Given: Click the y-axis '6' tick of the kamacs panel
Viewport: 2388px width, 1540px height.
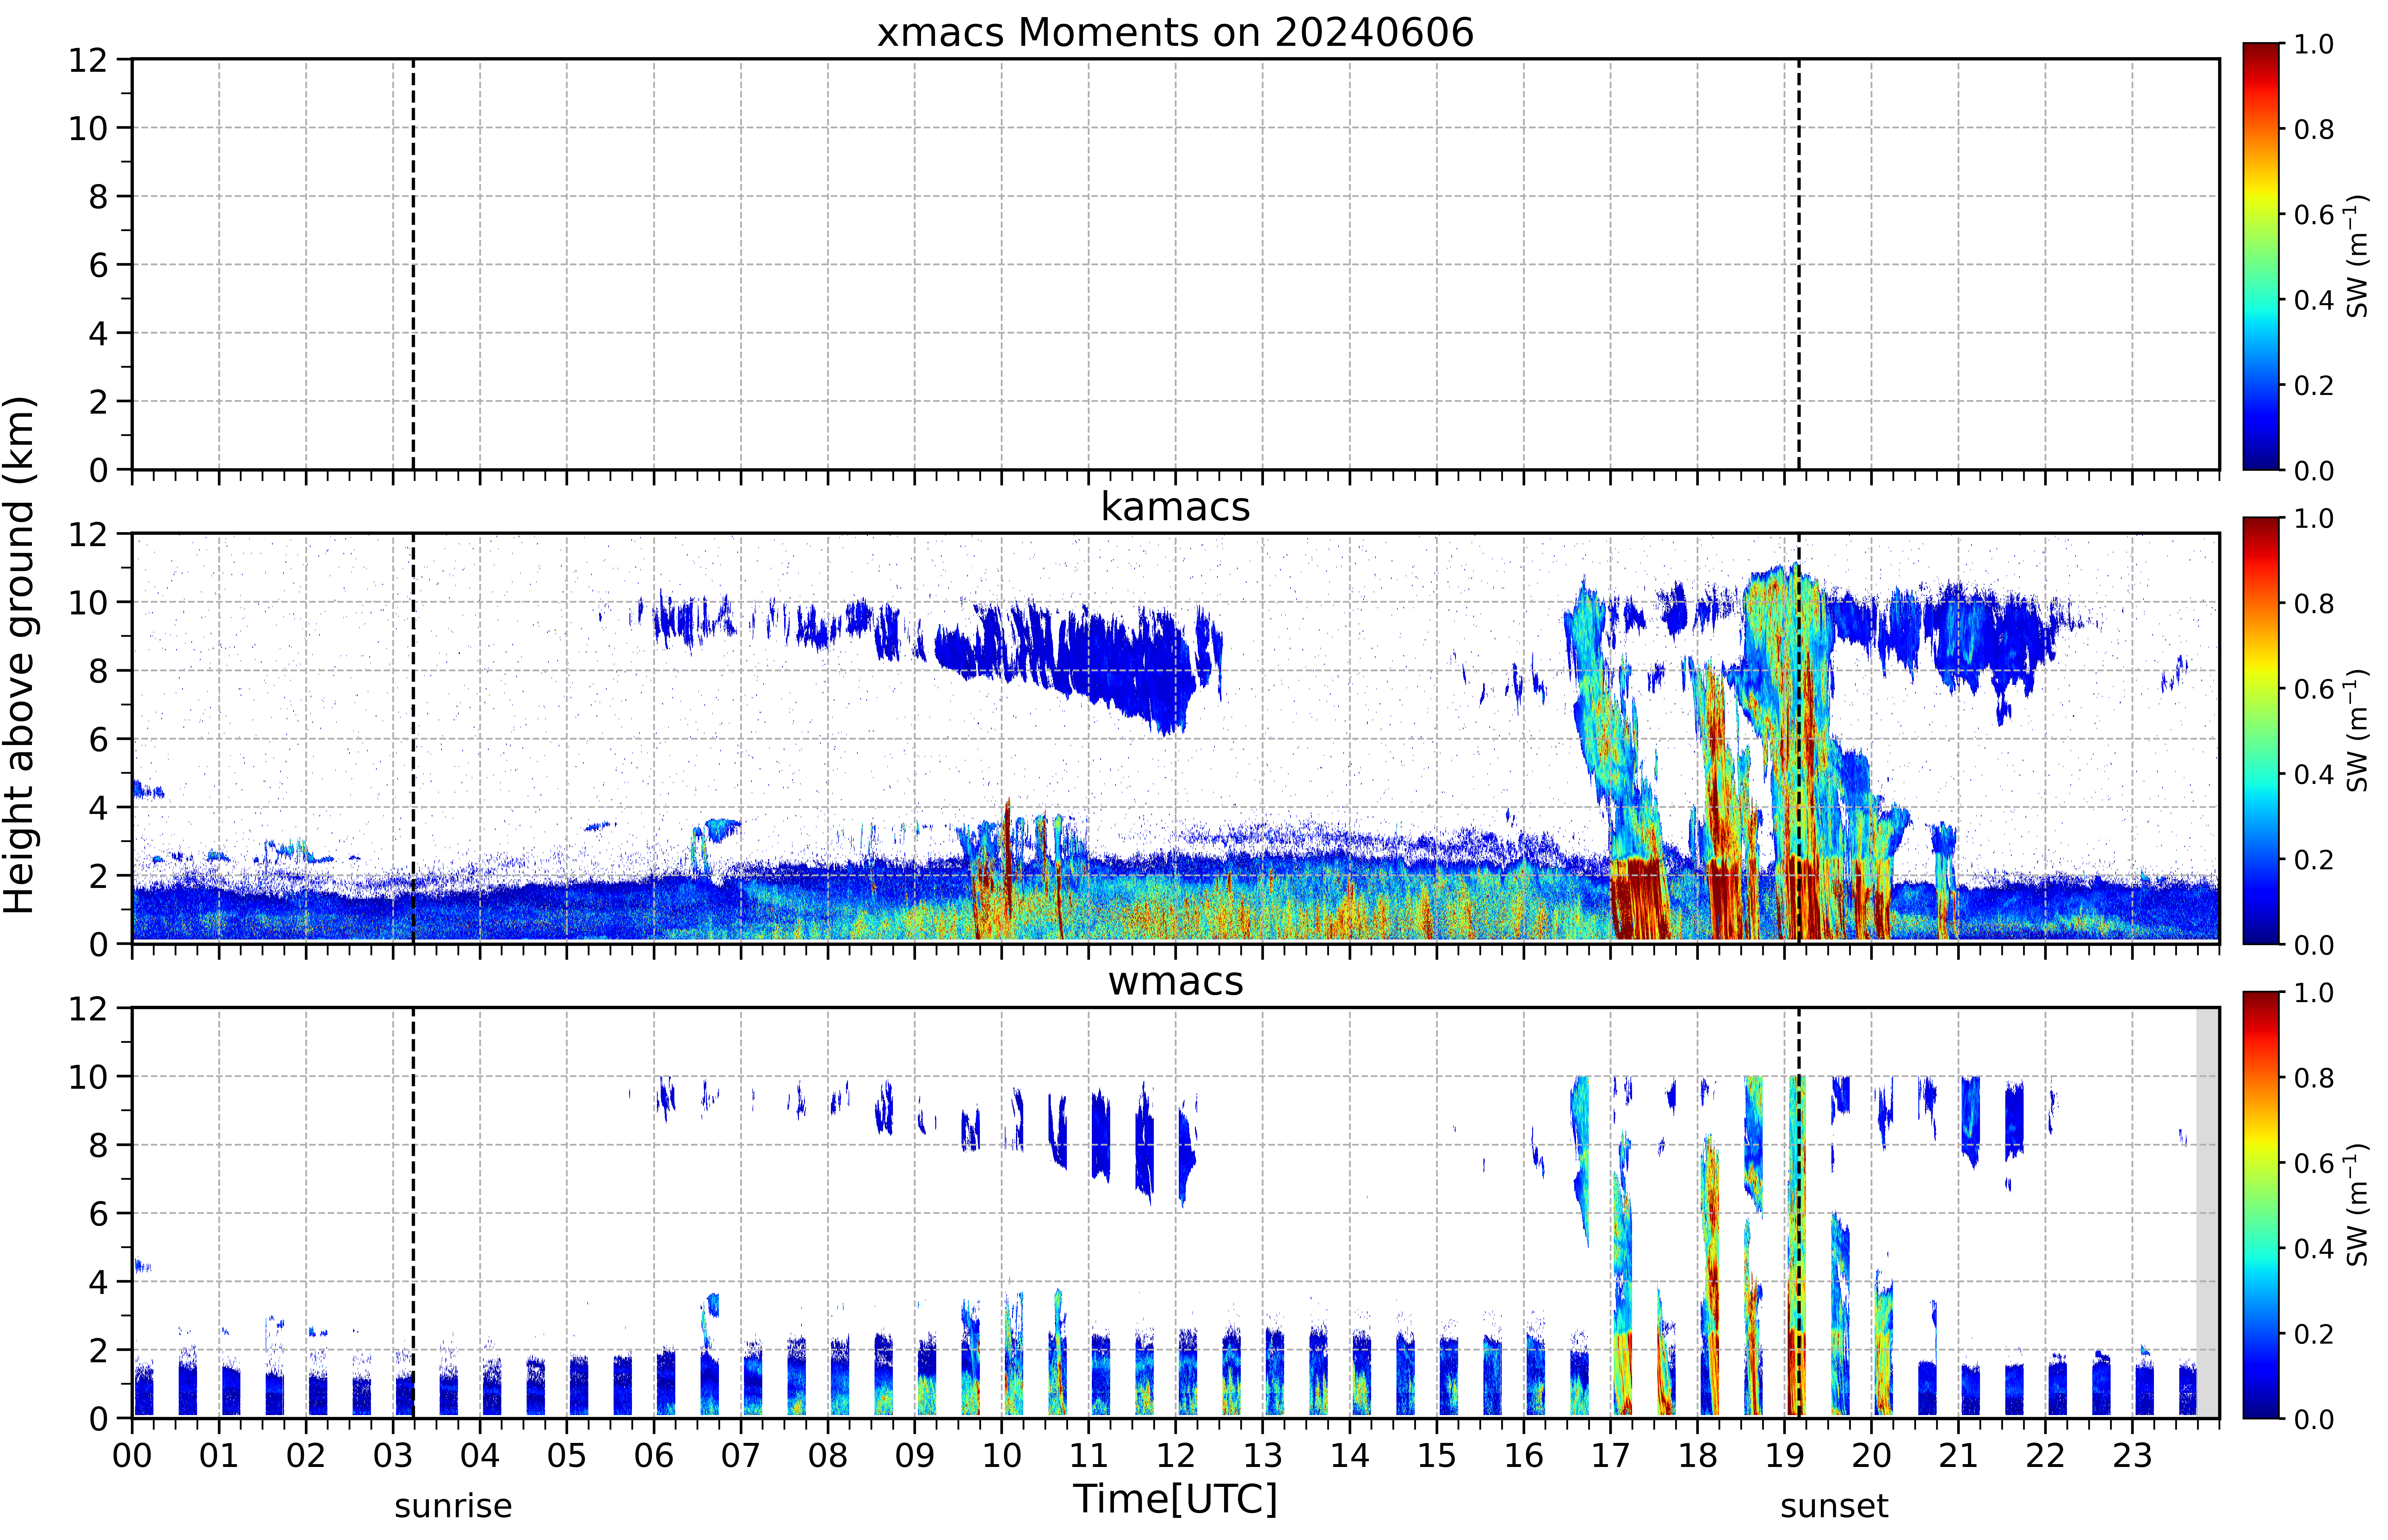Looking at the screenshot, I should [98, 739].
